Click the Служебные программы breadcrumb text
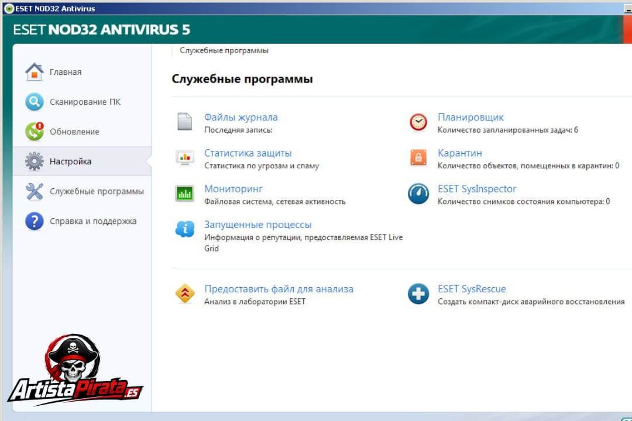 tap(224, 50)
